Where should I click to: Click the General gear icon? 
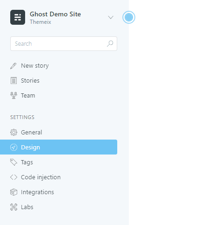(13, 133)
